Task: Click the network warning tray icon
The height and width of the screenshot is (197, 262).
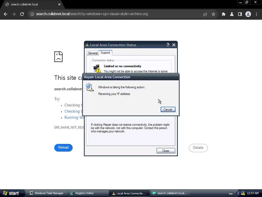Action: click(243, 193)
